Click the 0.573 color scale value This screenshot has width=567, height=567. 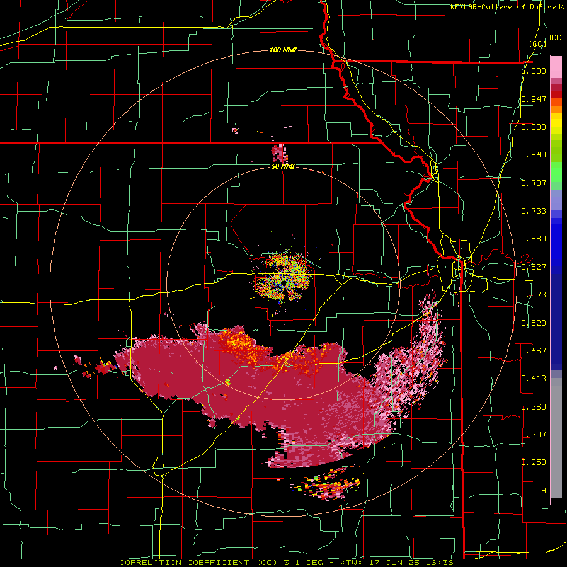[x=534, y=295]
